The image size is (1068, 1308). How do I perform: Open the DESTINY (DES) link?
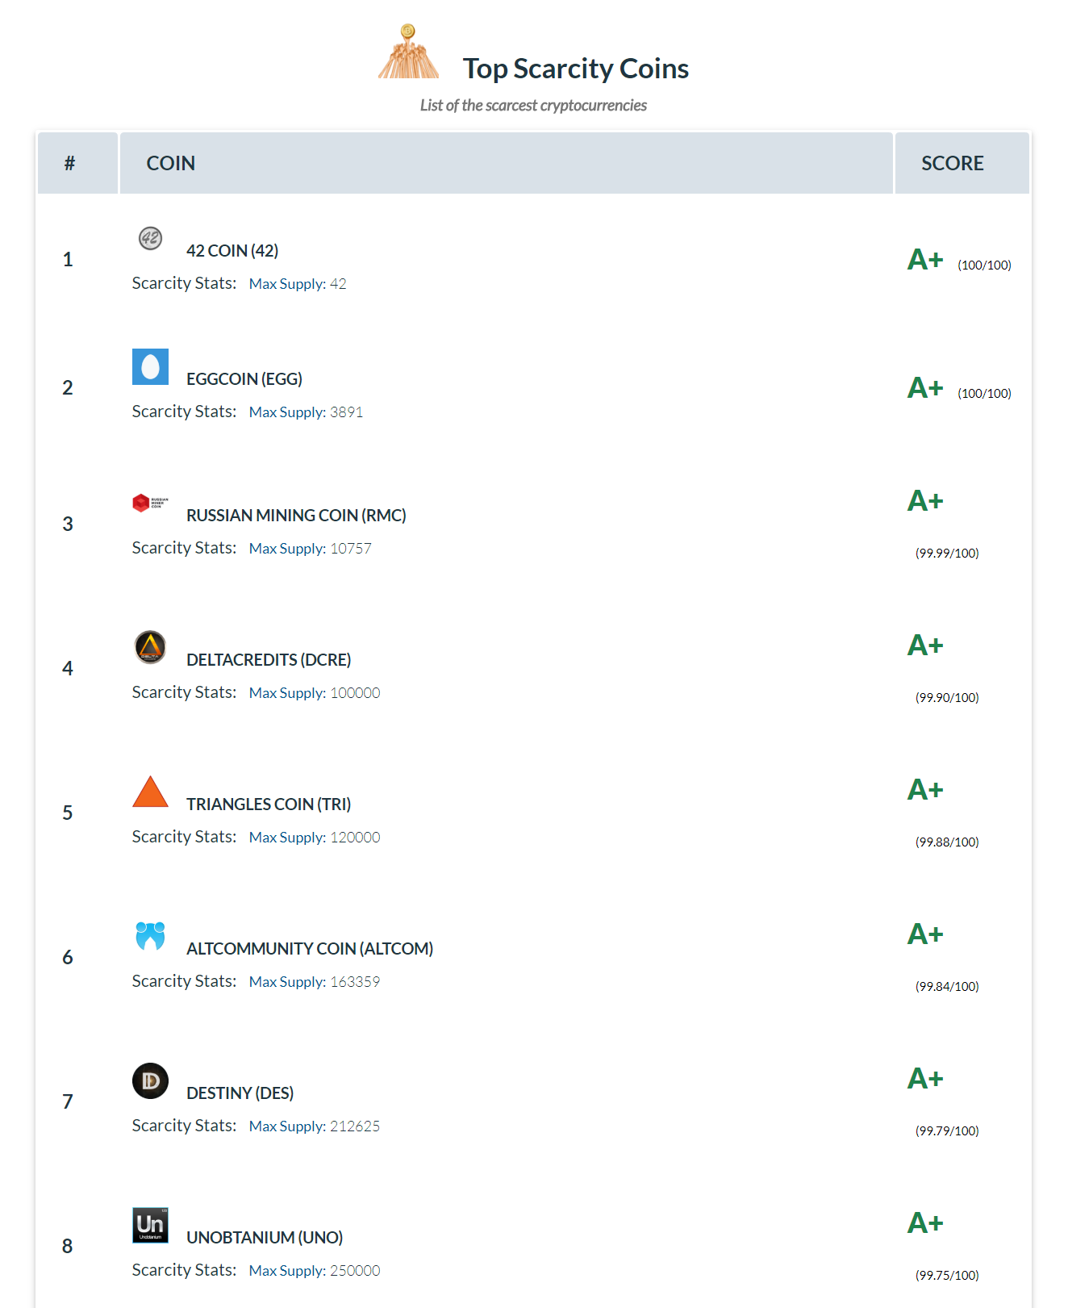[x=240, y=1093]
